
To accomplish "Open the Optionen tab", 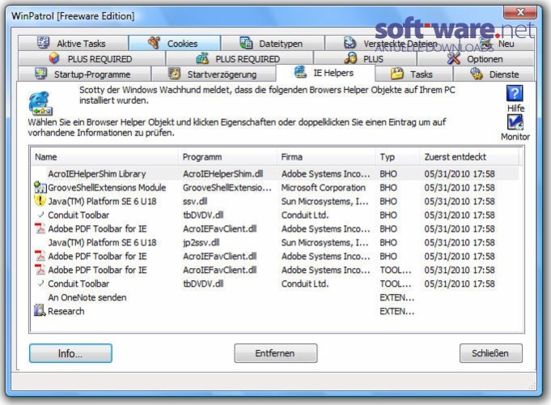I will 476,58.
